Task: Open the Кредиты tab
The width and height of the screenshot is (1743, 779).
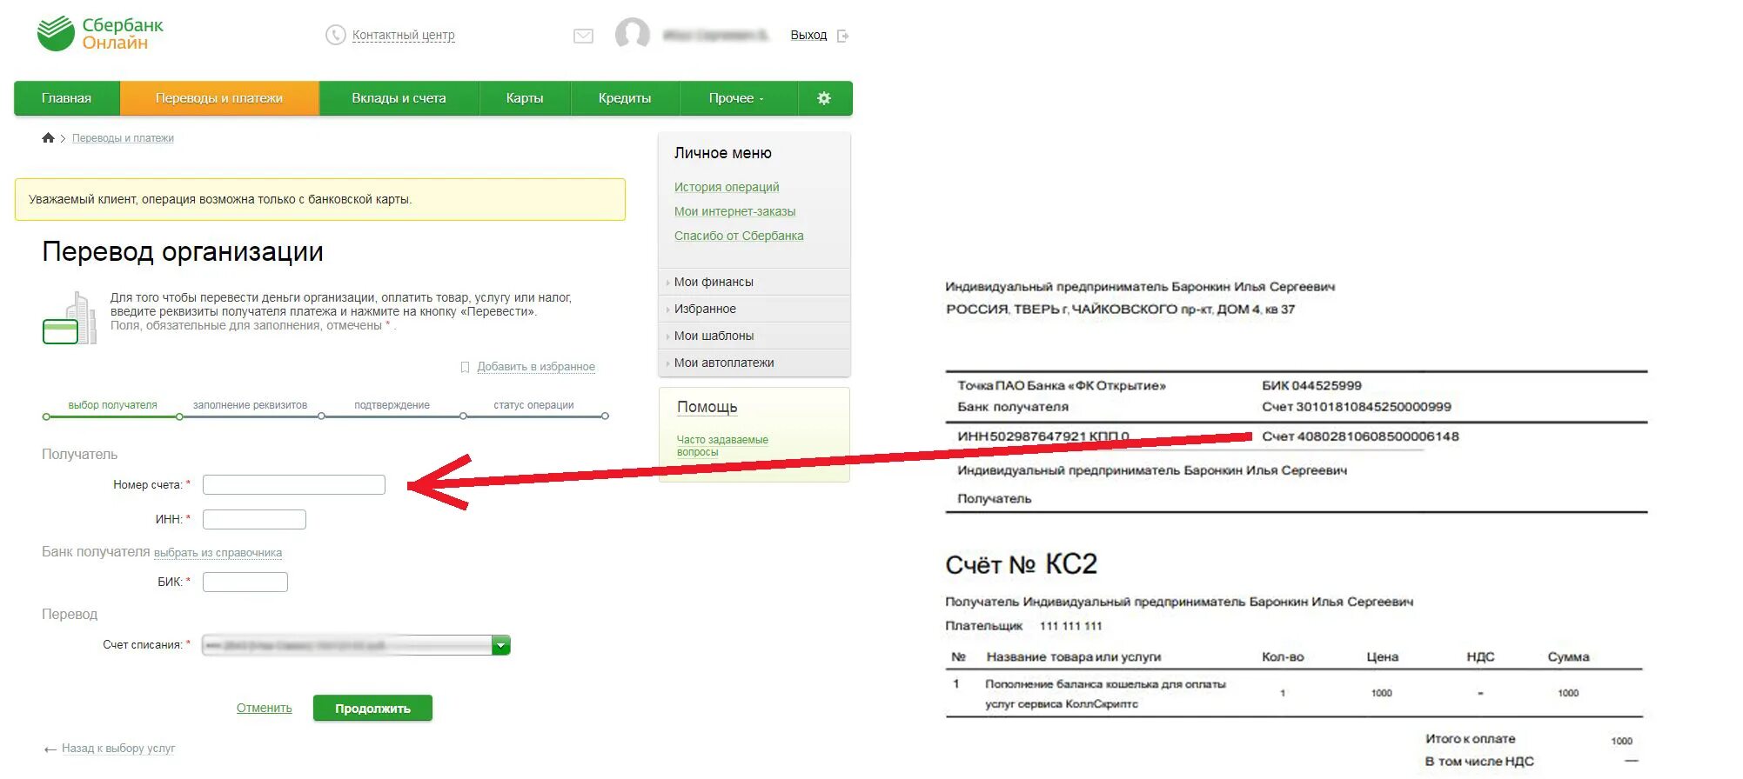Action: 625,98
